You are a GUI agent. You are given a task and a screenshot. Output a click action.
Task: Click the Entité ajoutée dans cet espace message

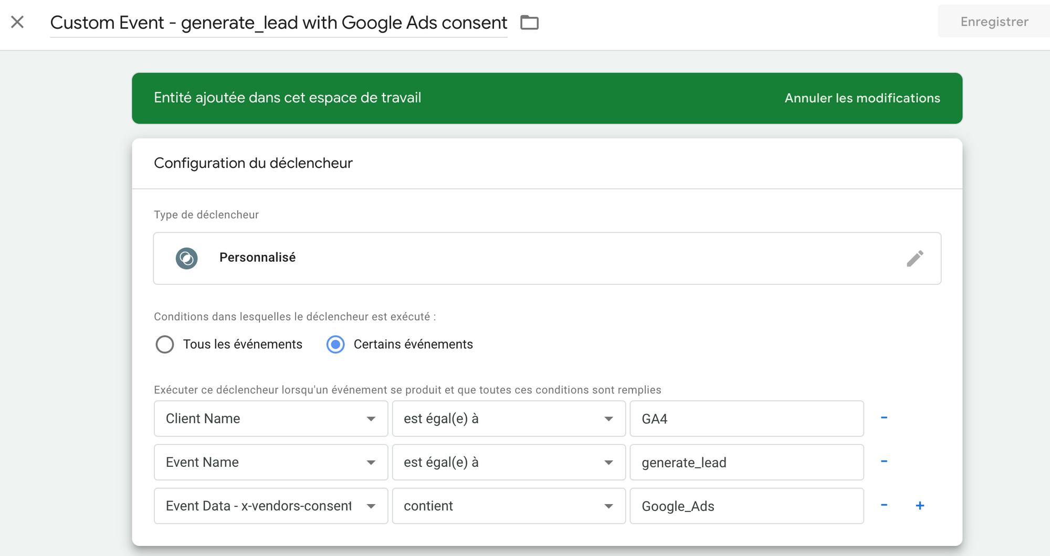[287, 98]
